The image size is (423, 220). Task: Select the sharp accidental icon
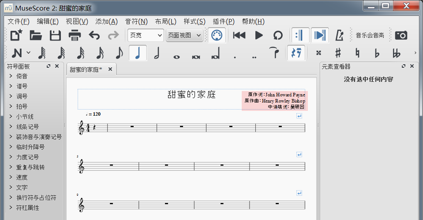(338, 53)
